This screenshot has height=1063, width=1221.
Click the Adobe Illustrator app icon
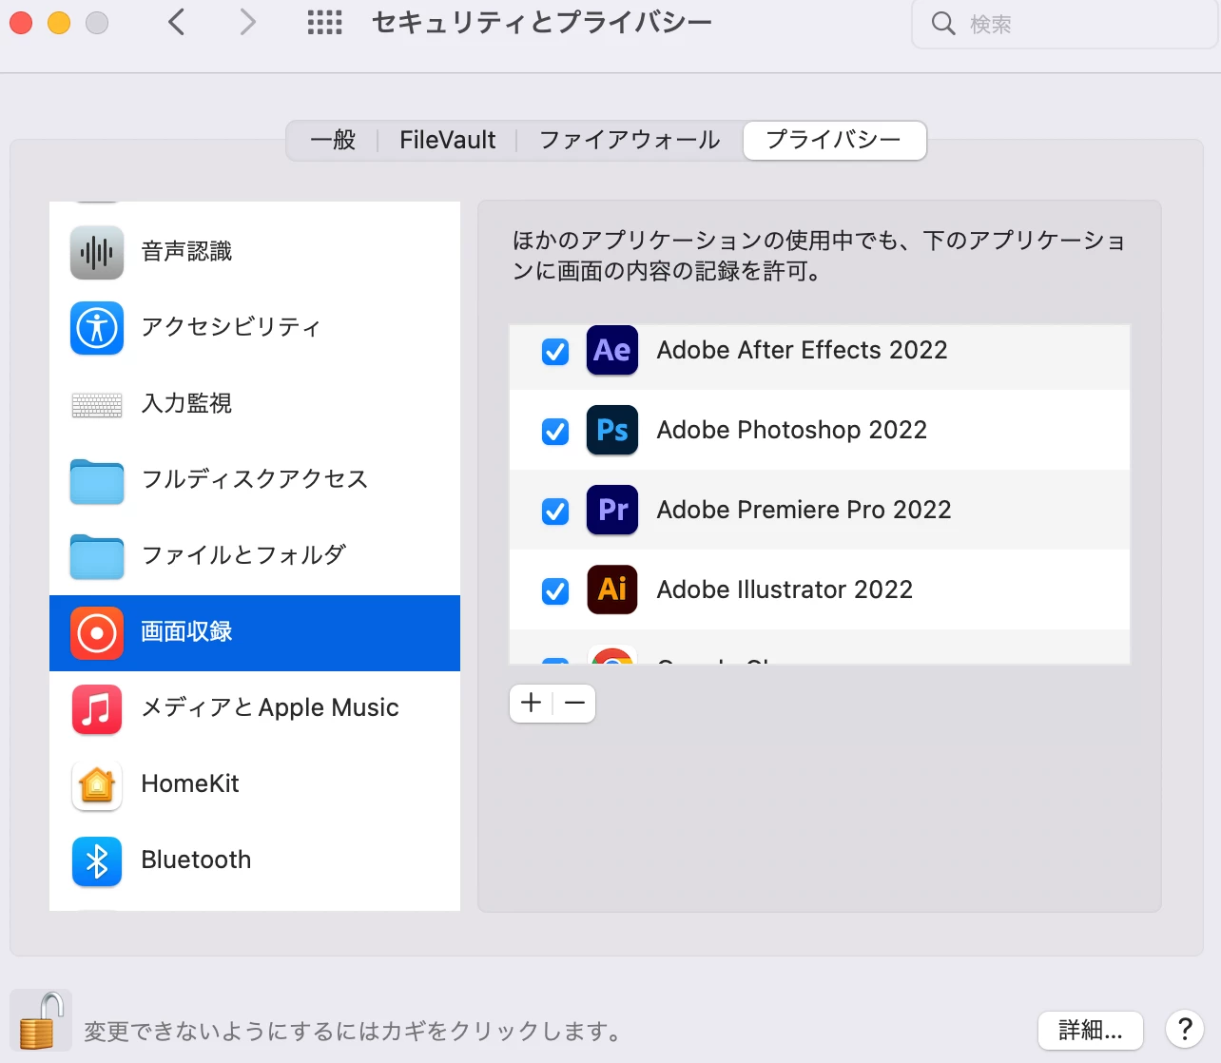612,589
